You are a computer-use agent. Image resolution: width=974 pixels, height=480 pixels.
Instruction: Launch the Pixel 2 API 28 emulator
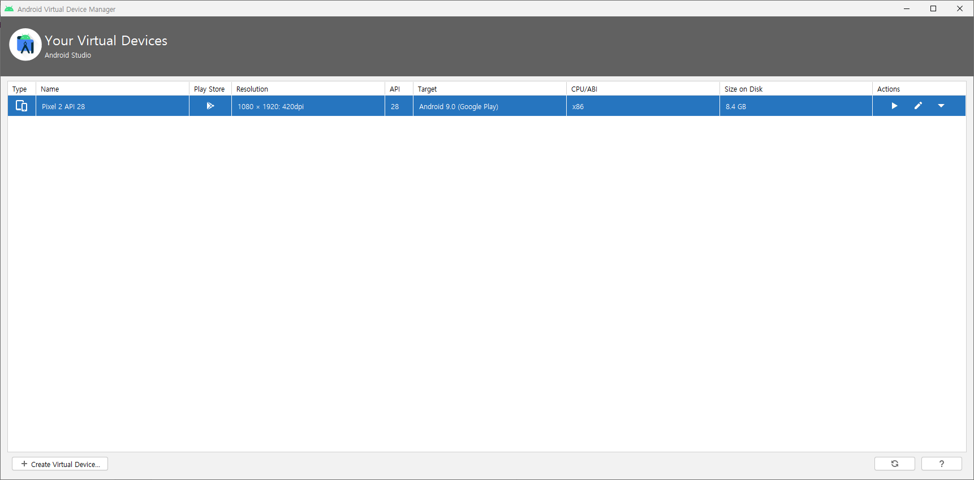pyautogui.click(x=894, y=106)
